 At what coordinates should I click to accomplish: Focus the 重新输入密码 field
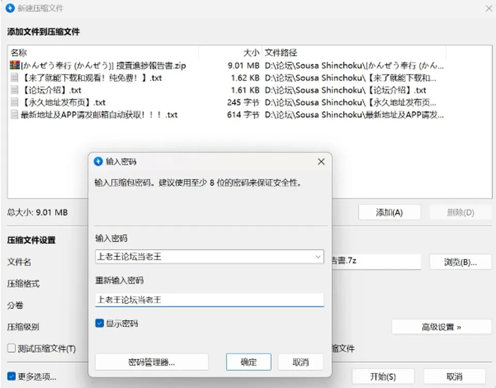pos(209,300)
